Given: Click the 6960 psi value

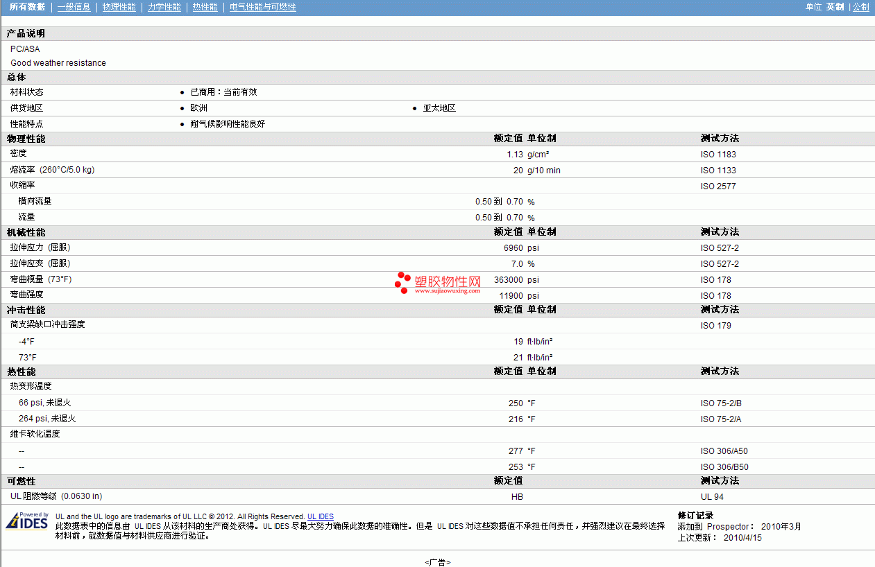Looking at the screenshot, I should (x=522, y=248).
